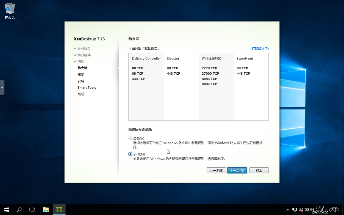Select 功能 step in sidebar

[81, 62]
